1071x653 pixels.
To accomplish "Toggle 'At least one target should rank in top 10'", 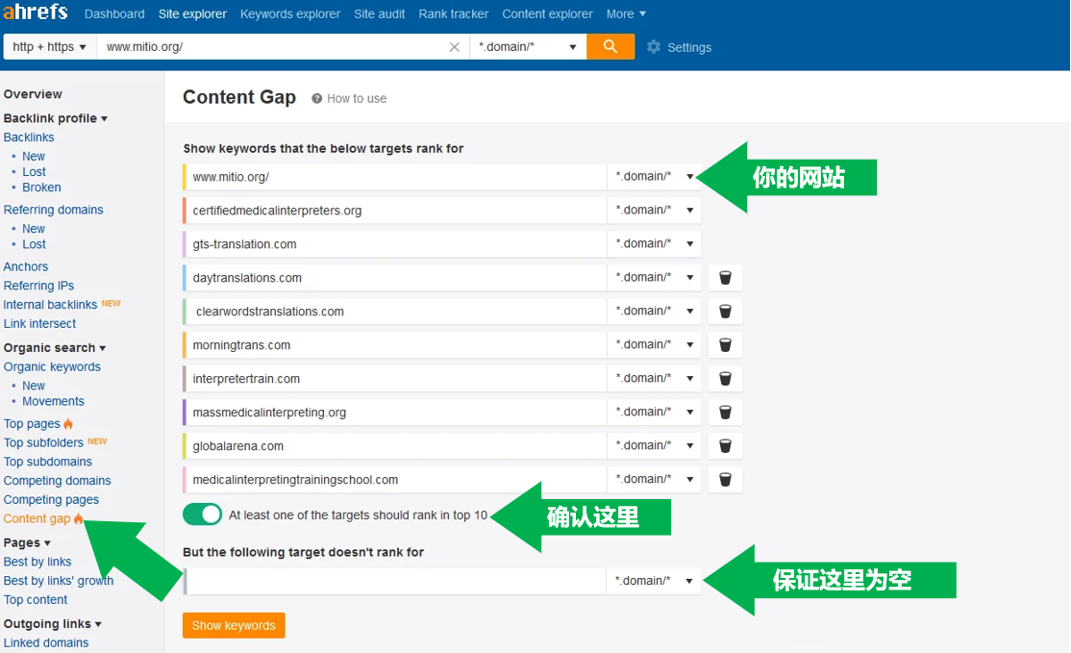I will tap(202, 515).
